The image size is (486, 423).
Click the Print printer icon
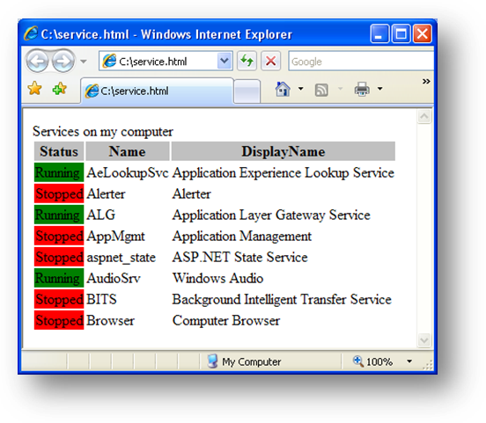[362, 90]
